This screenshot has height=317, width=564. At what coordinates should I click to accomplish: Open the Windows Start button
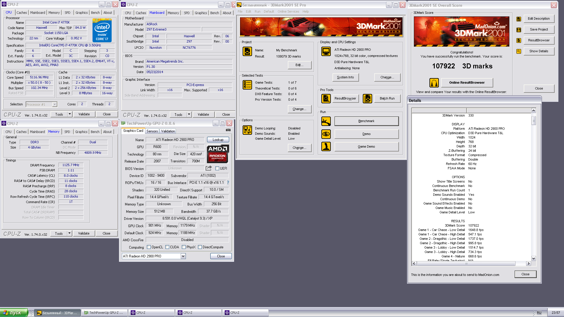coord(14,313)
